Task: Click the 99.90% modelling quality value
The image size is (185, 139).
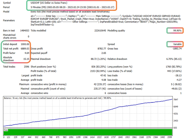Action: point(177,31)
